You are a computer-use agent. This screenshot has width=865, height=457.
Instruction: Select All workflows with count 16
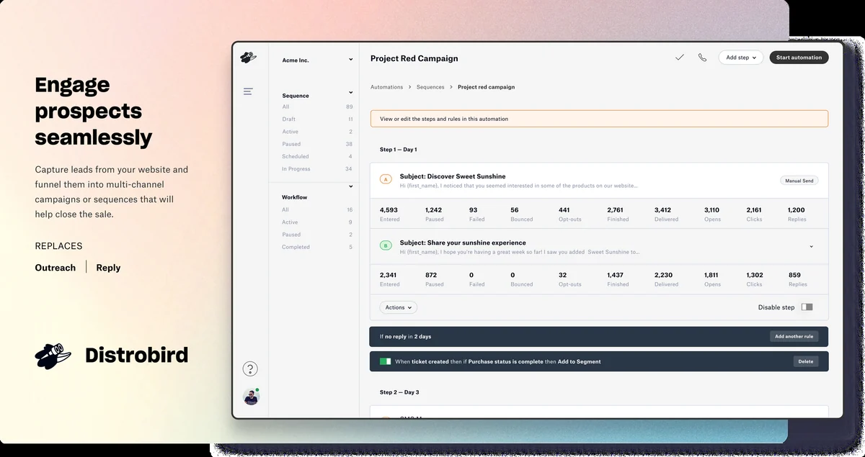point(317,209)
